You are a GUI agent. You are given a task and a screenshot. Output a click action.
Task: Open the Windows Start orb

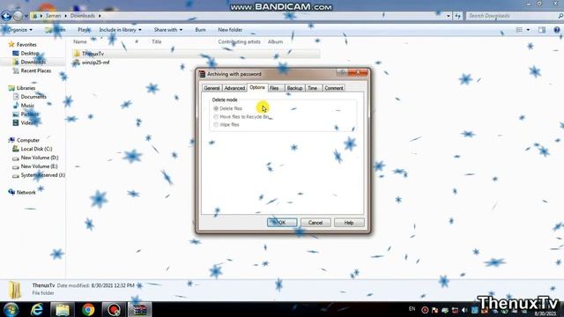click(11, 309)
